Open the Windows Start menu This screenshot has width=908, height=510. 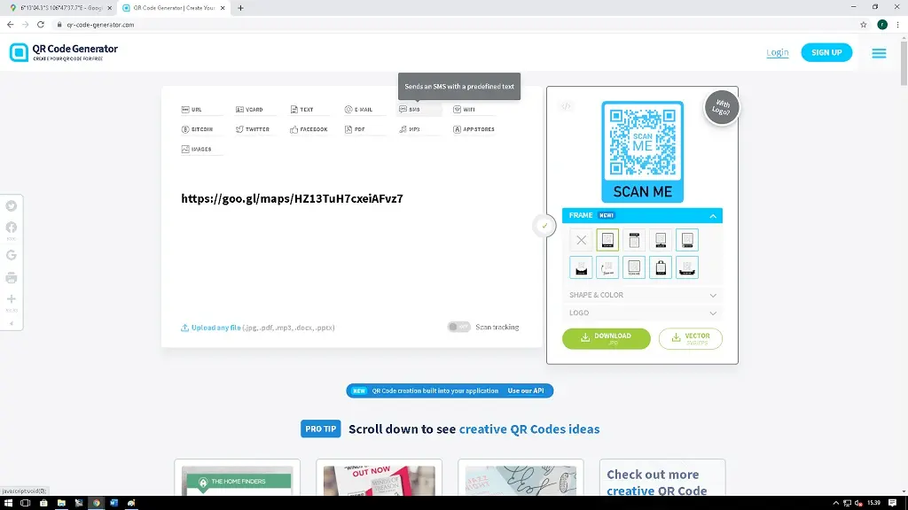coord(8,503)
